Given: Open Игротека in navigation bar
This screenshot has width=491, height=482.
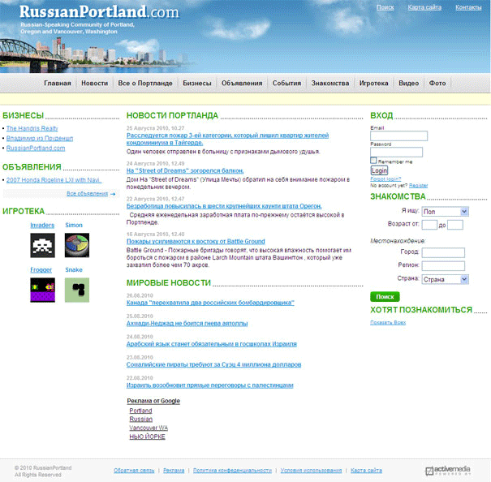Looking at the screenshot, I should [x=373, y=84].
